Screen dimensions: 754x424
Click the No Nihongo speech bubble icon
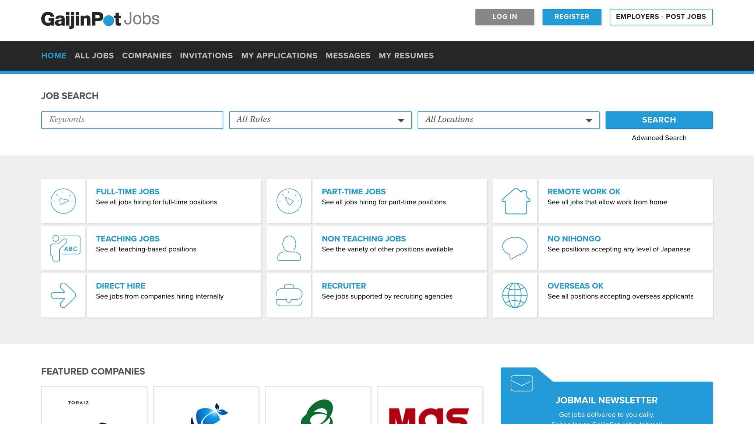coord(515,248)
